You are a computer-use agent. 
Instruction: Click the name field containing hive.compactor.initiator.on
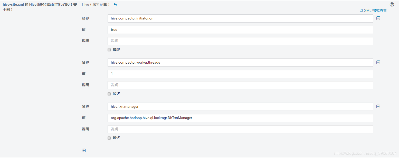240,18
